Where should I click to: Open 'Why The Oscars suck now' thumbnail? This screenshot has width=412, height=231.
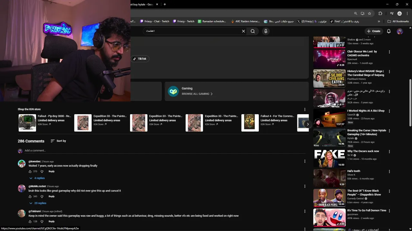329,158
